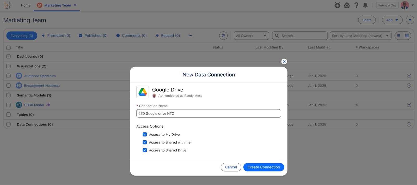This screenshot has height=185, width=417.
Task: Open the notifications bell
Action: point(365,5)
